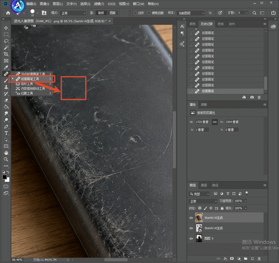Toggle visibility of 图层 0 layer
Image resolution: width=279 pixels, height=263 pixels.
tap(191, 239)
